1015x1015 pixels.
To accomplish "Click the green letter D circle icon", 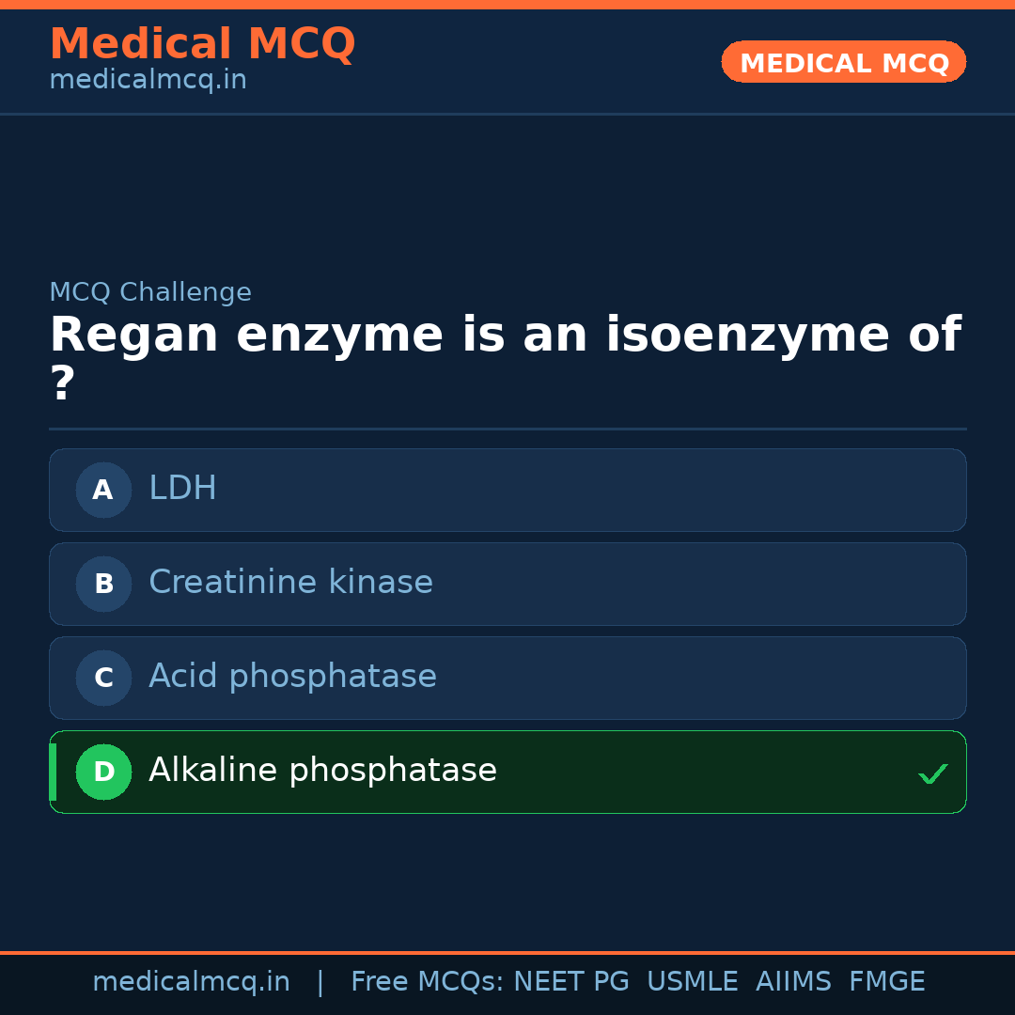I will [x=103, y=772].
